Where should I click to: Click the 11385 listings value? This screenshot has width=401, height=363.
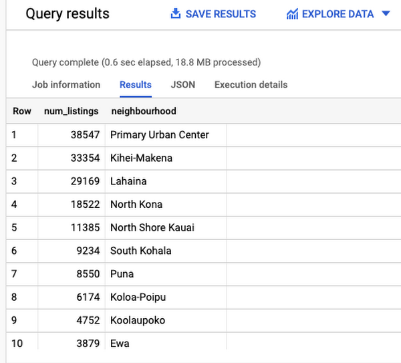(x=85, y=227)
